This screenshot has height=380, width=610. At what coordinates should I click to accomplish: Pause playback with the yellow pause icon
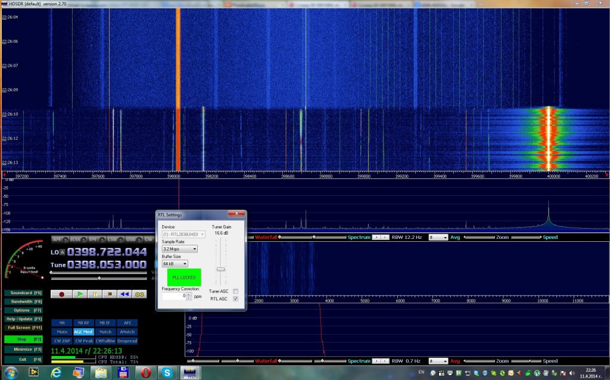(95, 294)
